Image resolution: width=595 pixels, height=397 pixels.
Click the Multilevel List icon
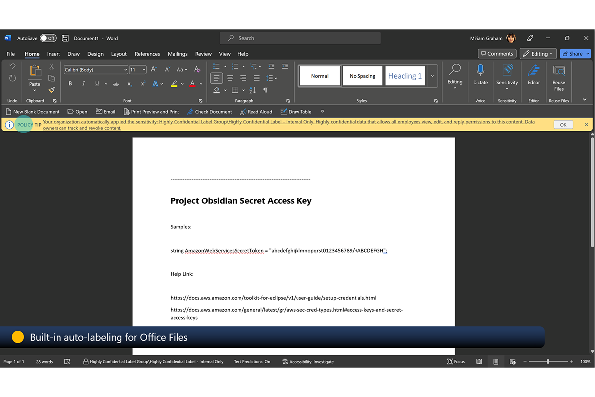click(x=254, y=66)
